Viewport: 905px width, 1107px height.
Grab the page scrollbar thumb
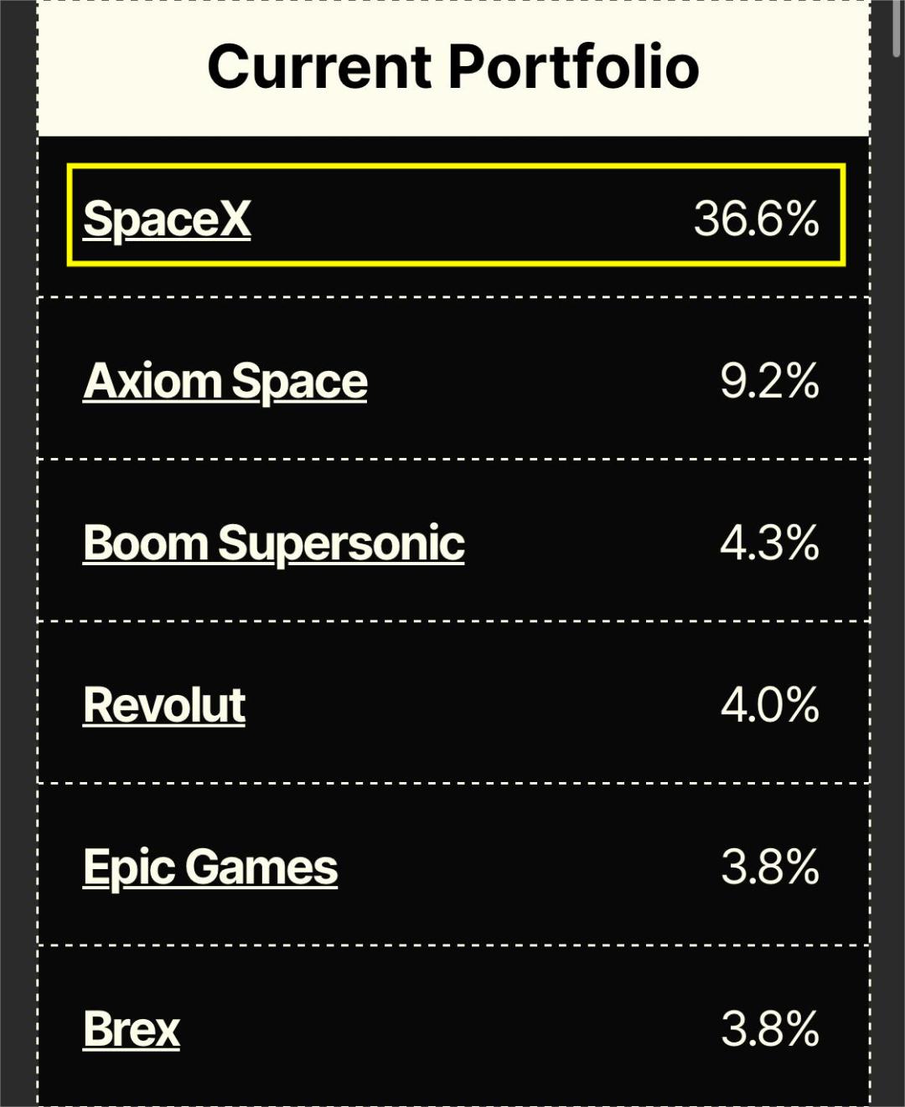tap(897, 28)
